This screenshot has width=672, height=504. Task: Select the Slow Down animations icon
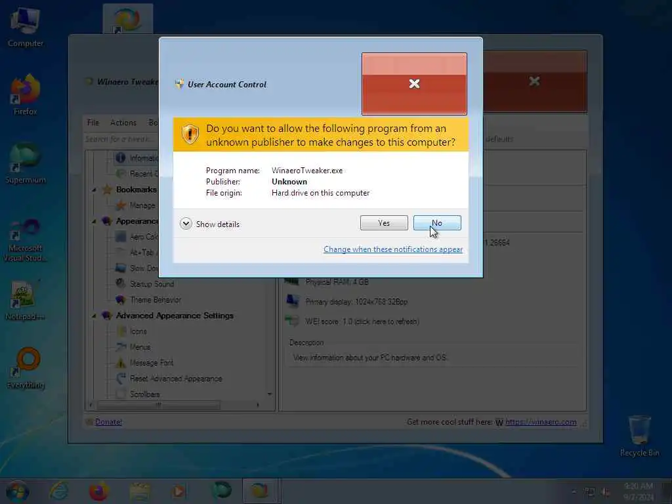pos(121,268)
